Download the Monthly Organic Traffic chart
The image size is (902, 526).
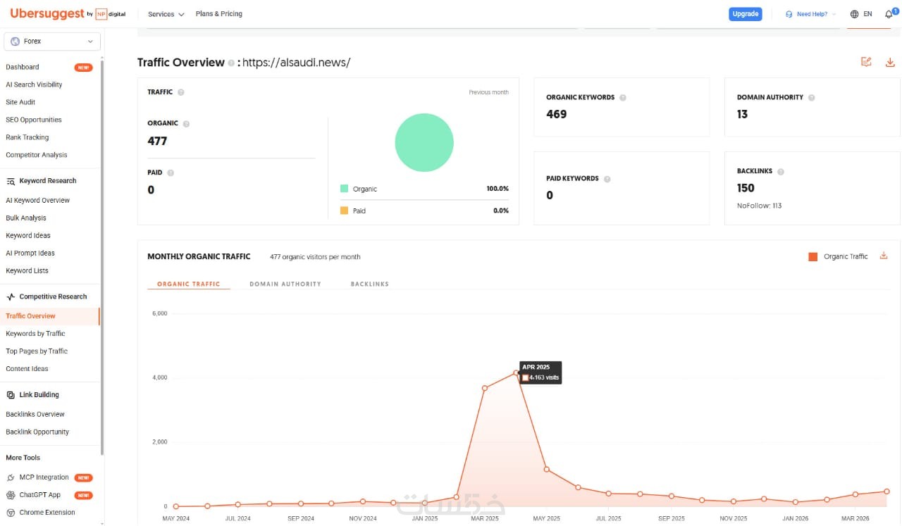coord(884,256)
